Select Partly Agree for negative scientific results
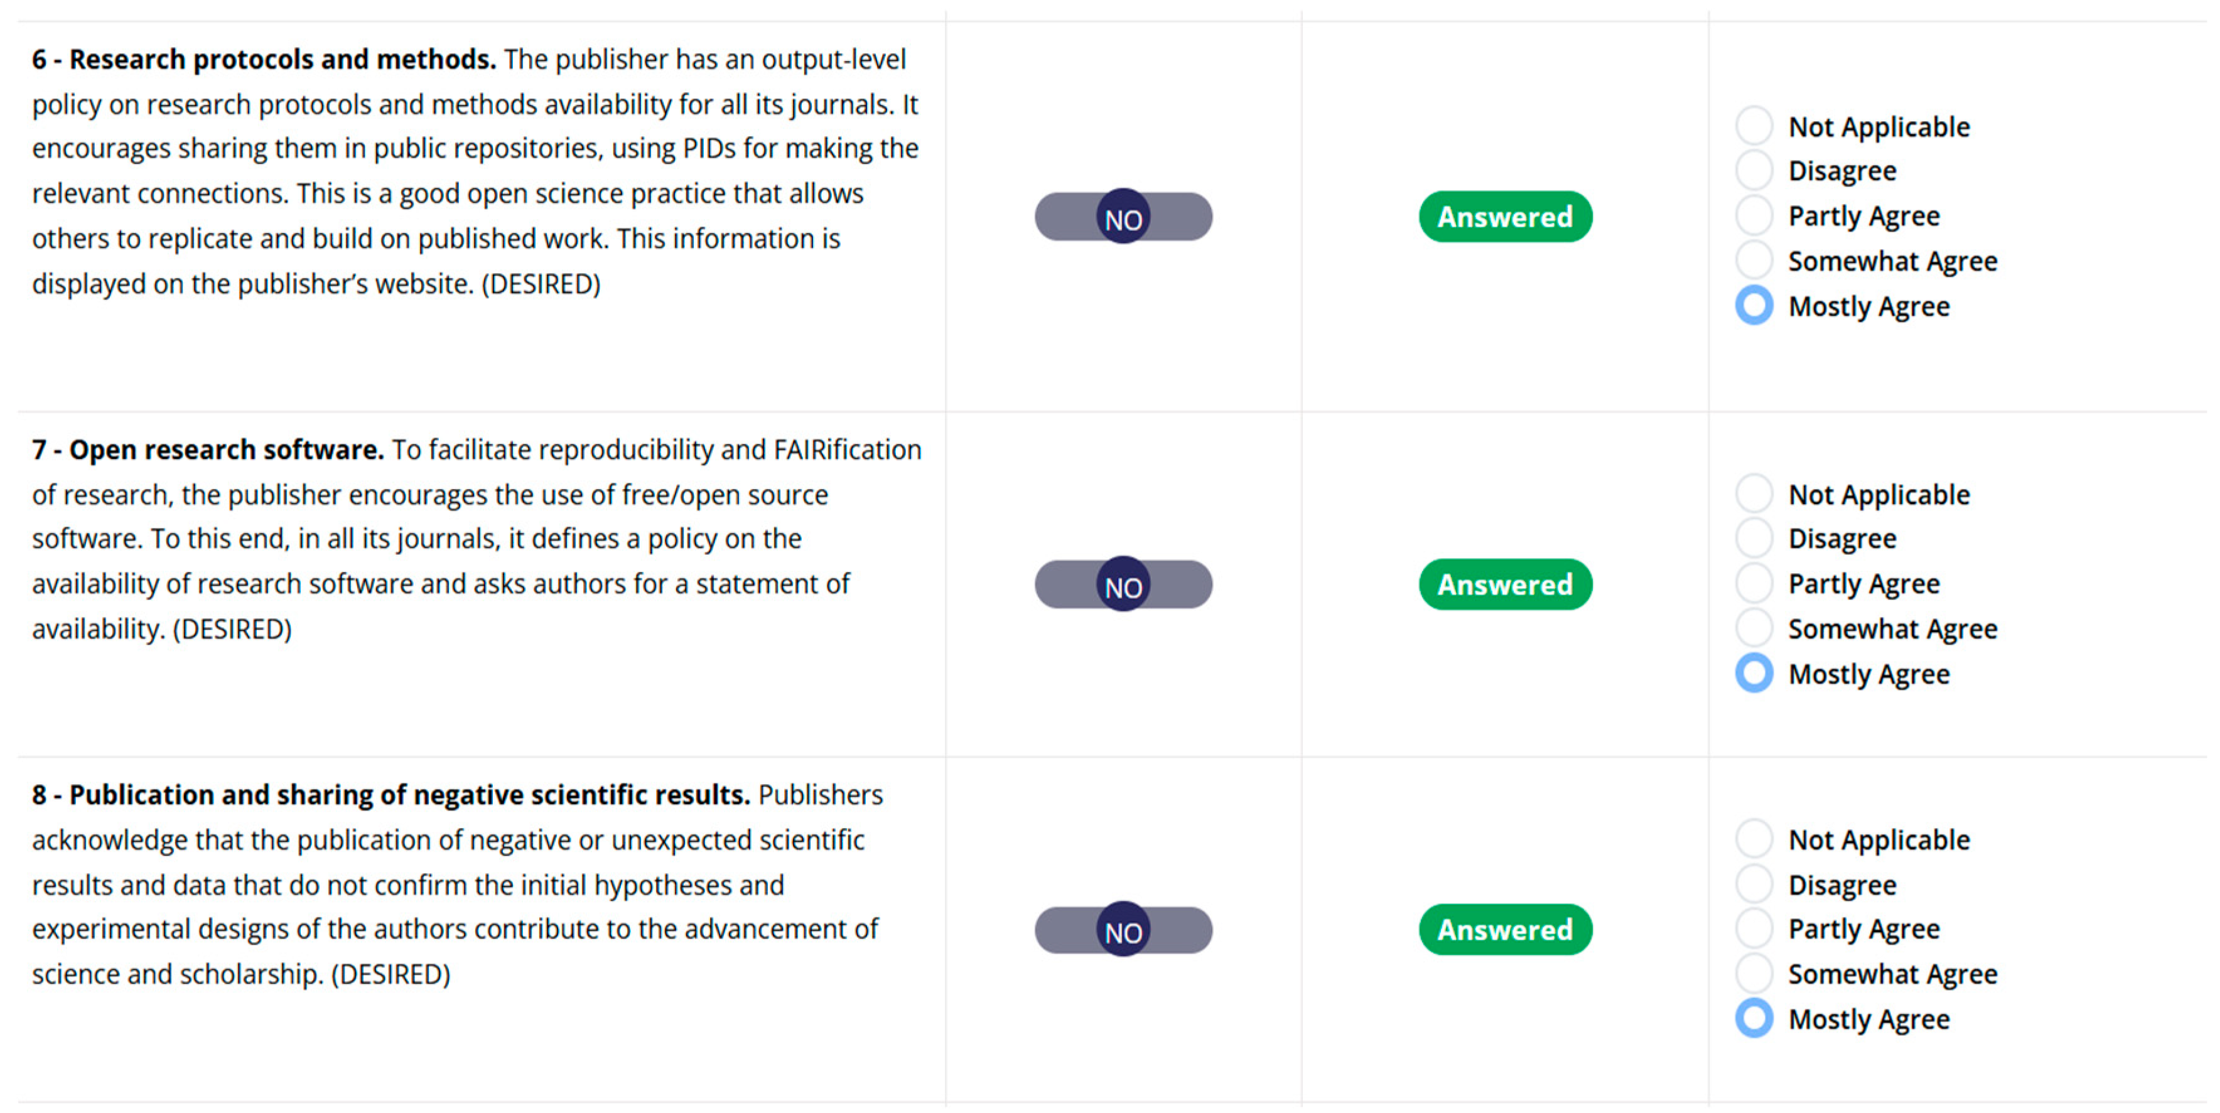Screen dimensions: 2220x1113 coord(1754,928)
